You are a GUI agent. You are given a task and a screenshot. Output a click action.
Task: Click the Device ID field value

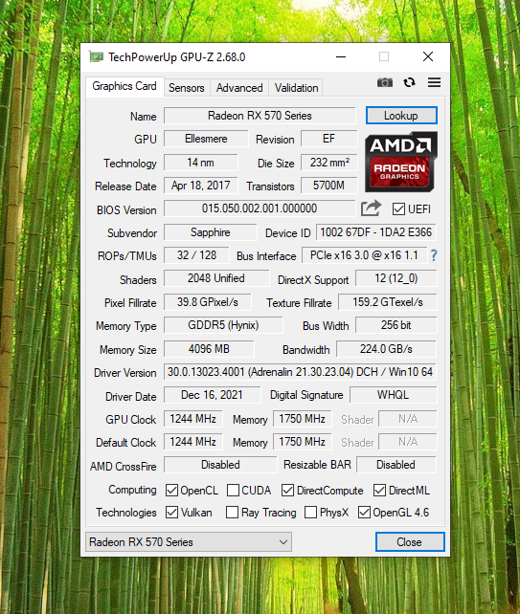coord(376,232)
